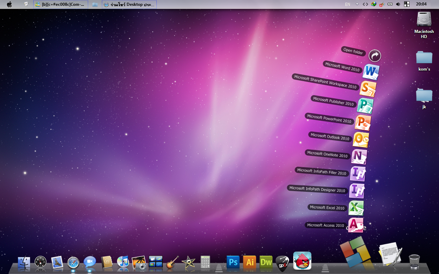Viewport: 439px width, 274px height.
Task: Open the Dashboard gauge icon in the dock
Action: [40, 262]
